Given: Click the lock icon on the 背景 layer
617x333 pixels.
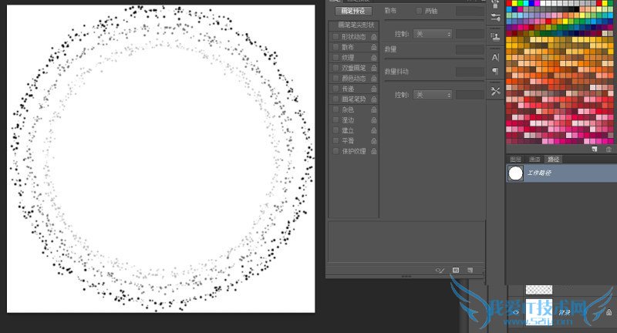Looking at the screenshot, I should (x=609, y=312).
